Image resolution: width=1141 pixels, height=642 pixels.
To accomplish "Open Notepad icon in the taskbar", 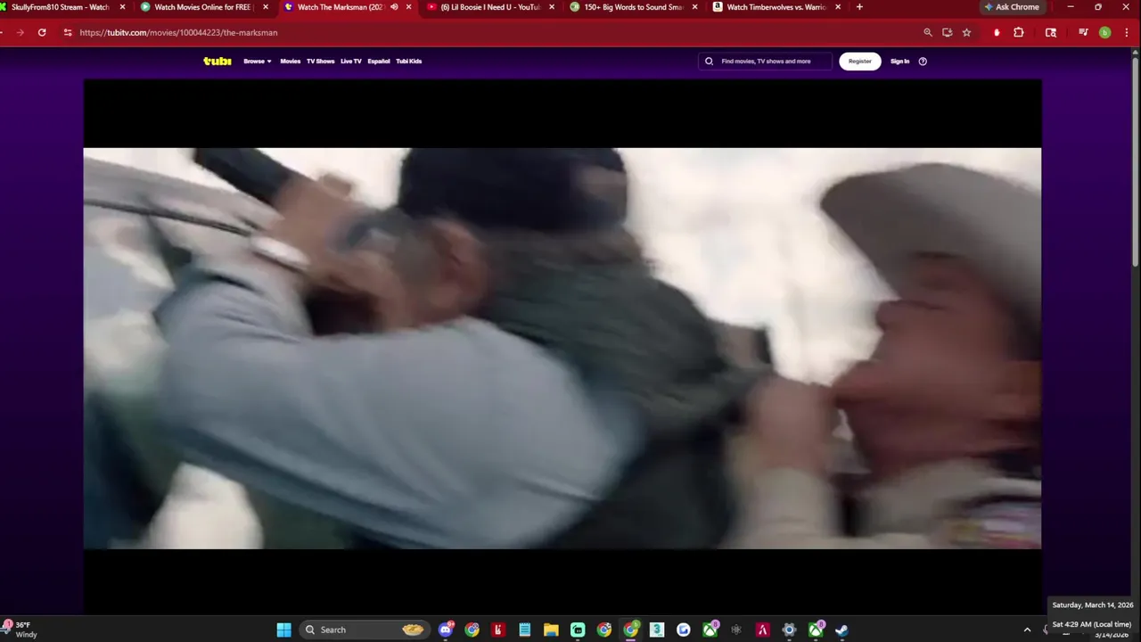I will 525,630.
